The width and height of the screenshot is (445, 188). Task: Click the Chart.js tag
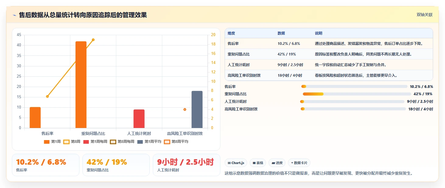(236, 163)
